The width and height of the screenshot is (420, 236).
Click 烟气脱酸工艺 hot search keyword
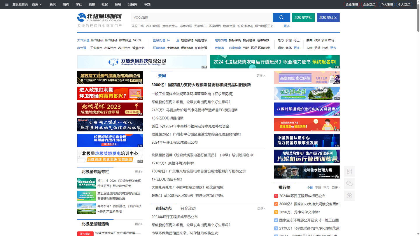[x=264, y=26]
